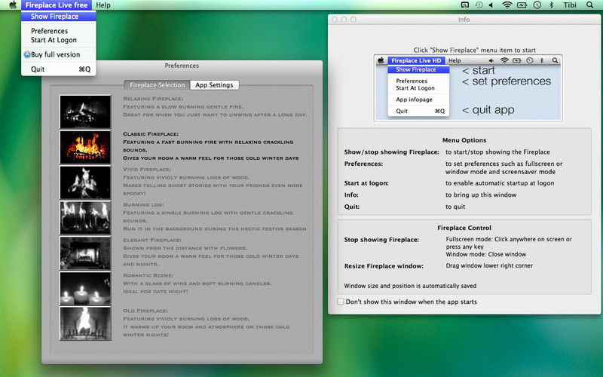Select the Relaxing Fireplace thumbnail
This screenshot has width=603, height=377.
click(x=85, y=112)
